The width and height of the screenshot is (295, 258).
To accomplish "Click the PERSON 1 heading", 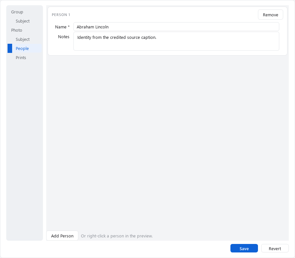I will click(61, 15).
